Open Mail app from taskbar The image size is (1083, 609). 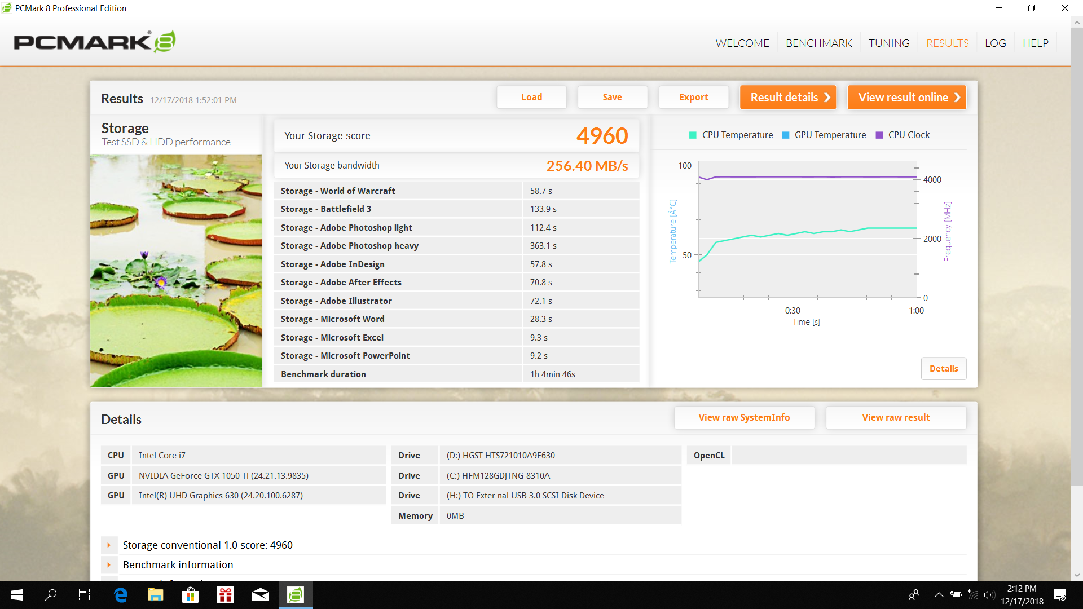pyautogui.click(x=261, y=595)
